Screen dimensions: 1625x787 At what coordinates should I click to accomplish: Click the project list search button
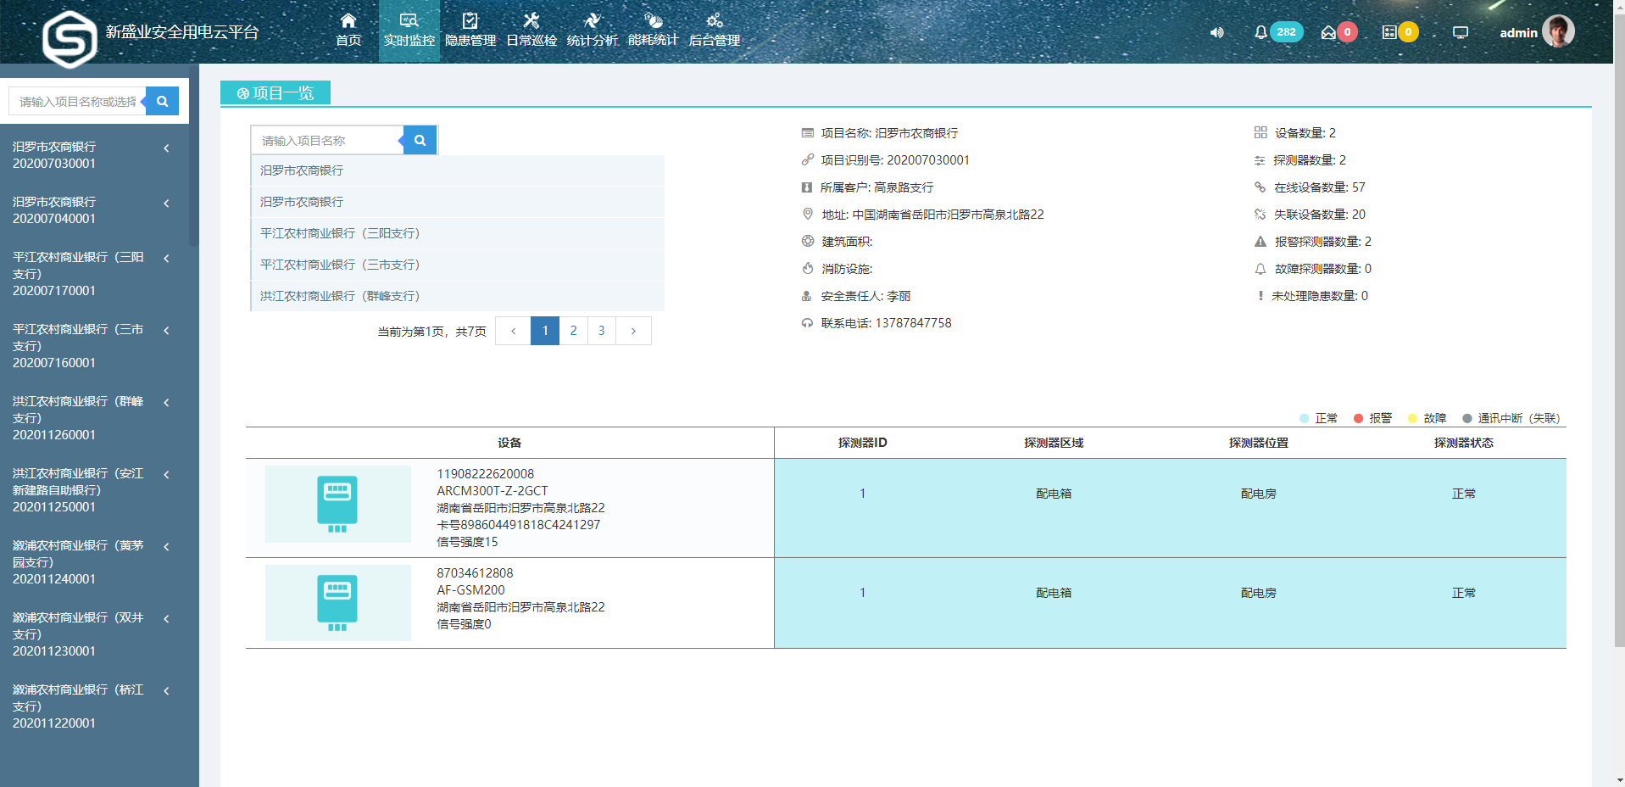point(420,140)
